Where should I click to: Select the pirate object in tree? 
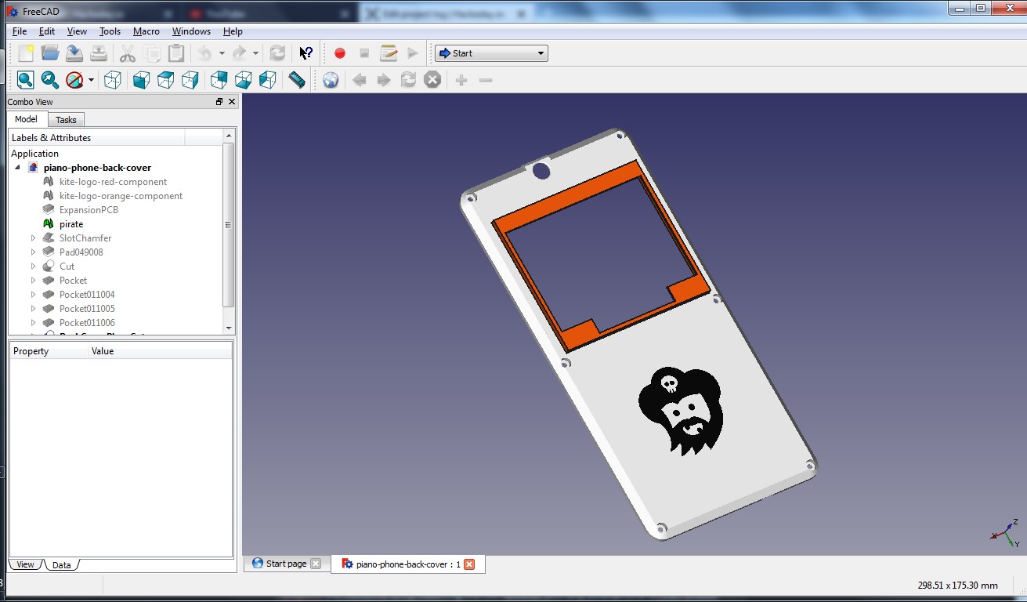tap(71, 224)
